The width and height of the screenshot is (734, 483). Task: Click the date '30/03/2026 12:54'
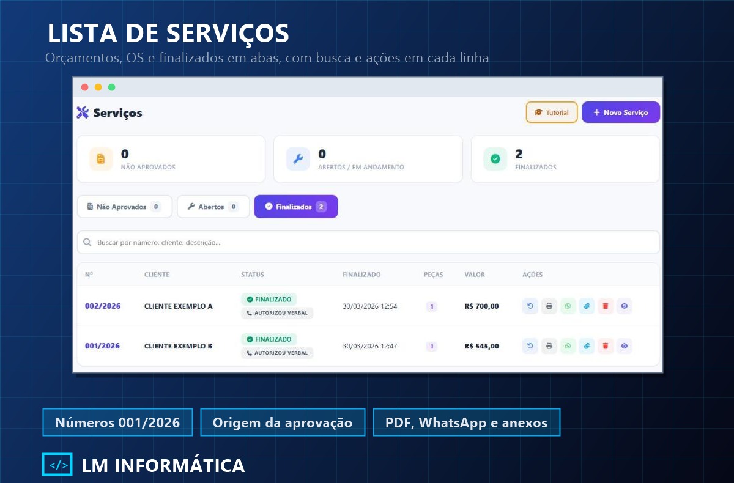(x=370, y=306)
